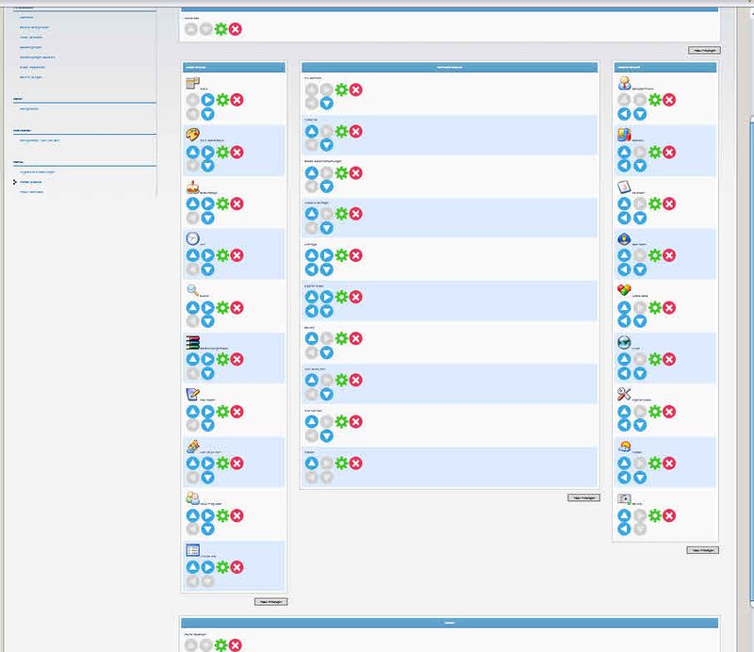Click the red delete icon in the top header block
This screenshot has height=652, width=754.
tap(236, 29)
